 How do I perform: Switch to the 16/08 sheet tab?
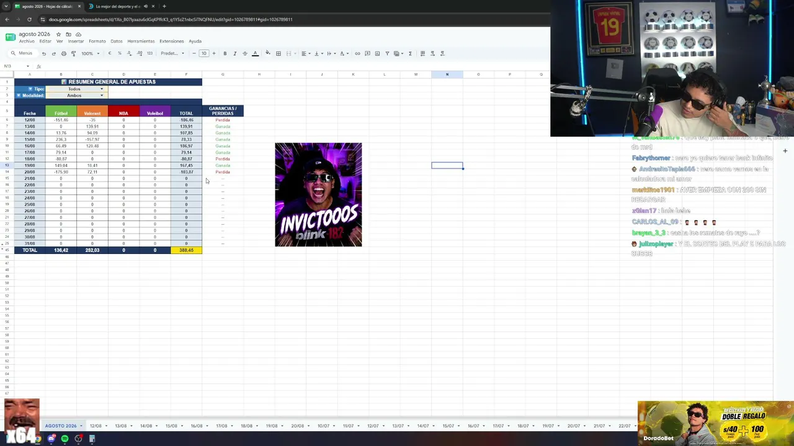tap(198, 426)
